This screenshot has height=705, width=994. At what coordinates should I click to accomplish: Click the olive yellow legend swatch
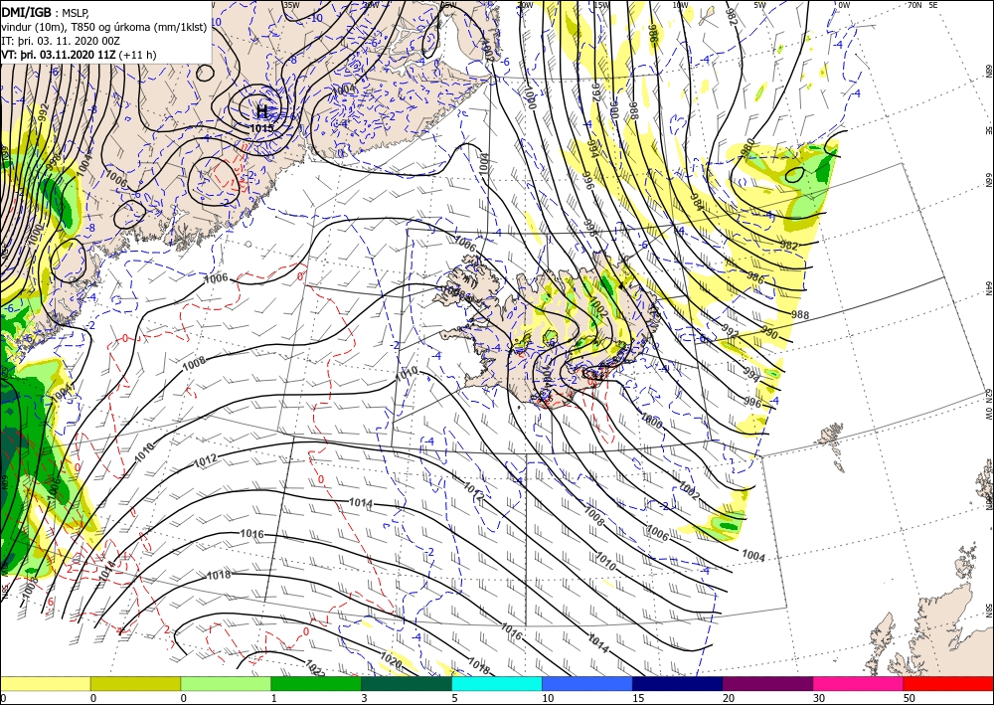135,683
